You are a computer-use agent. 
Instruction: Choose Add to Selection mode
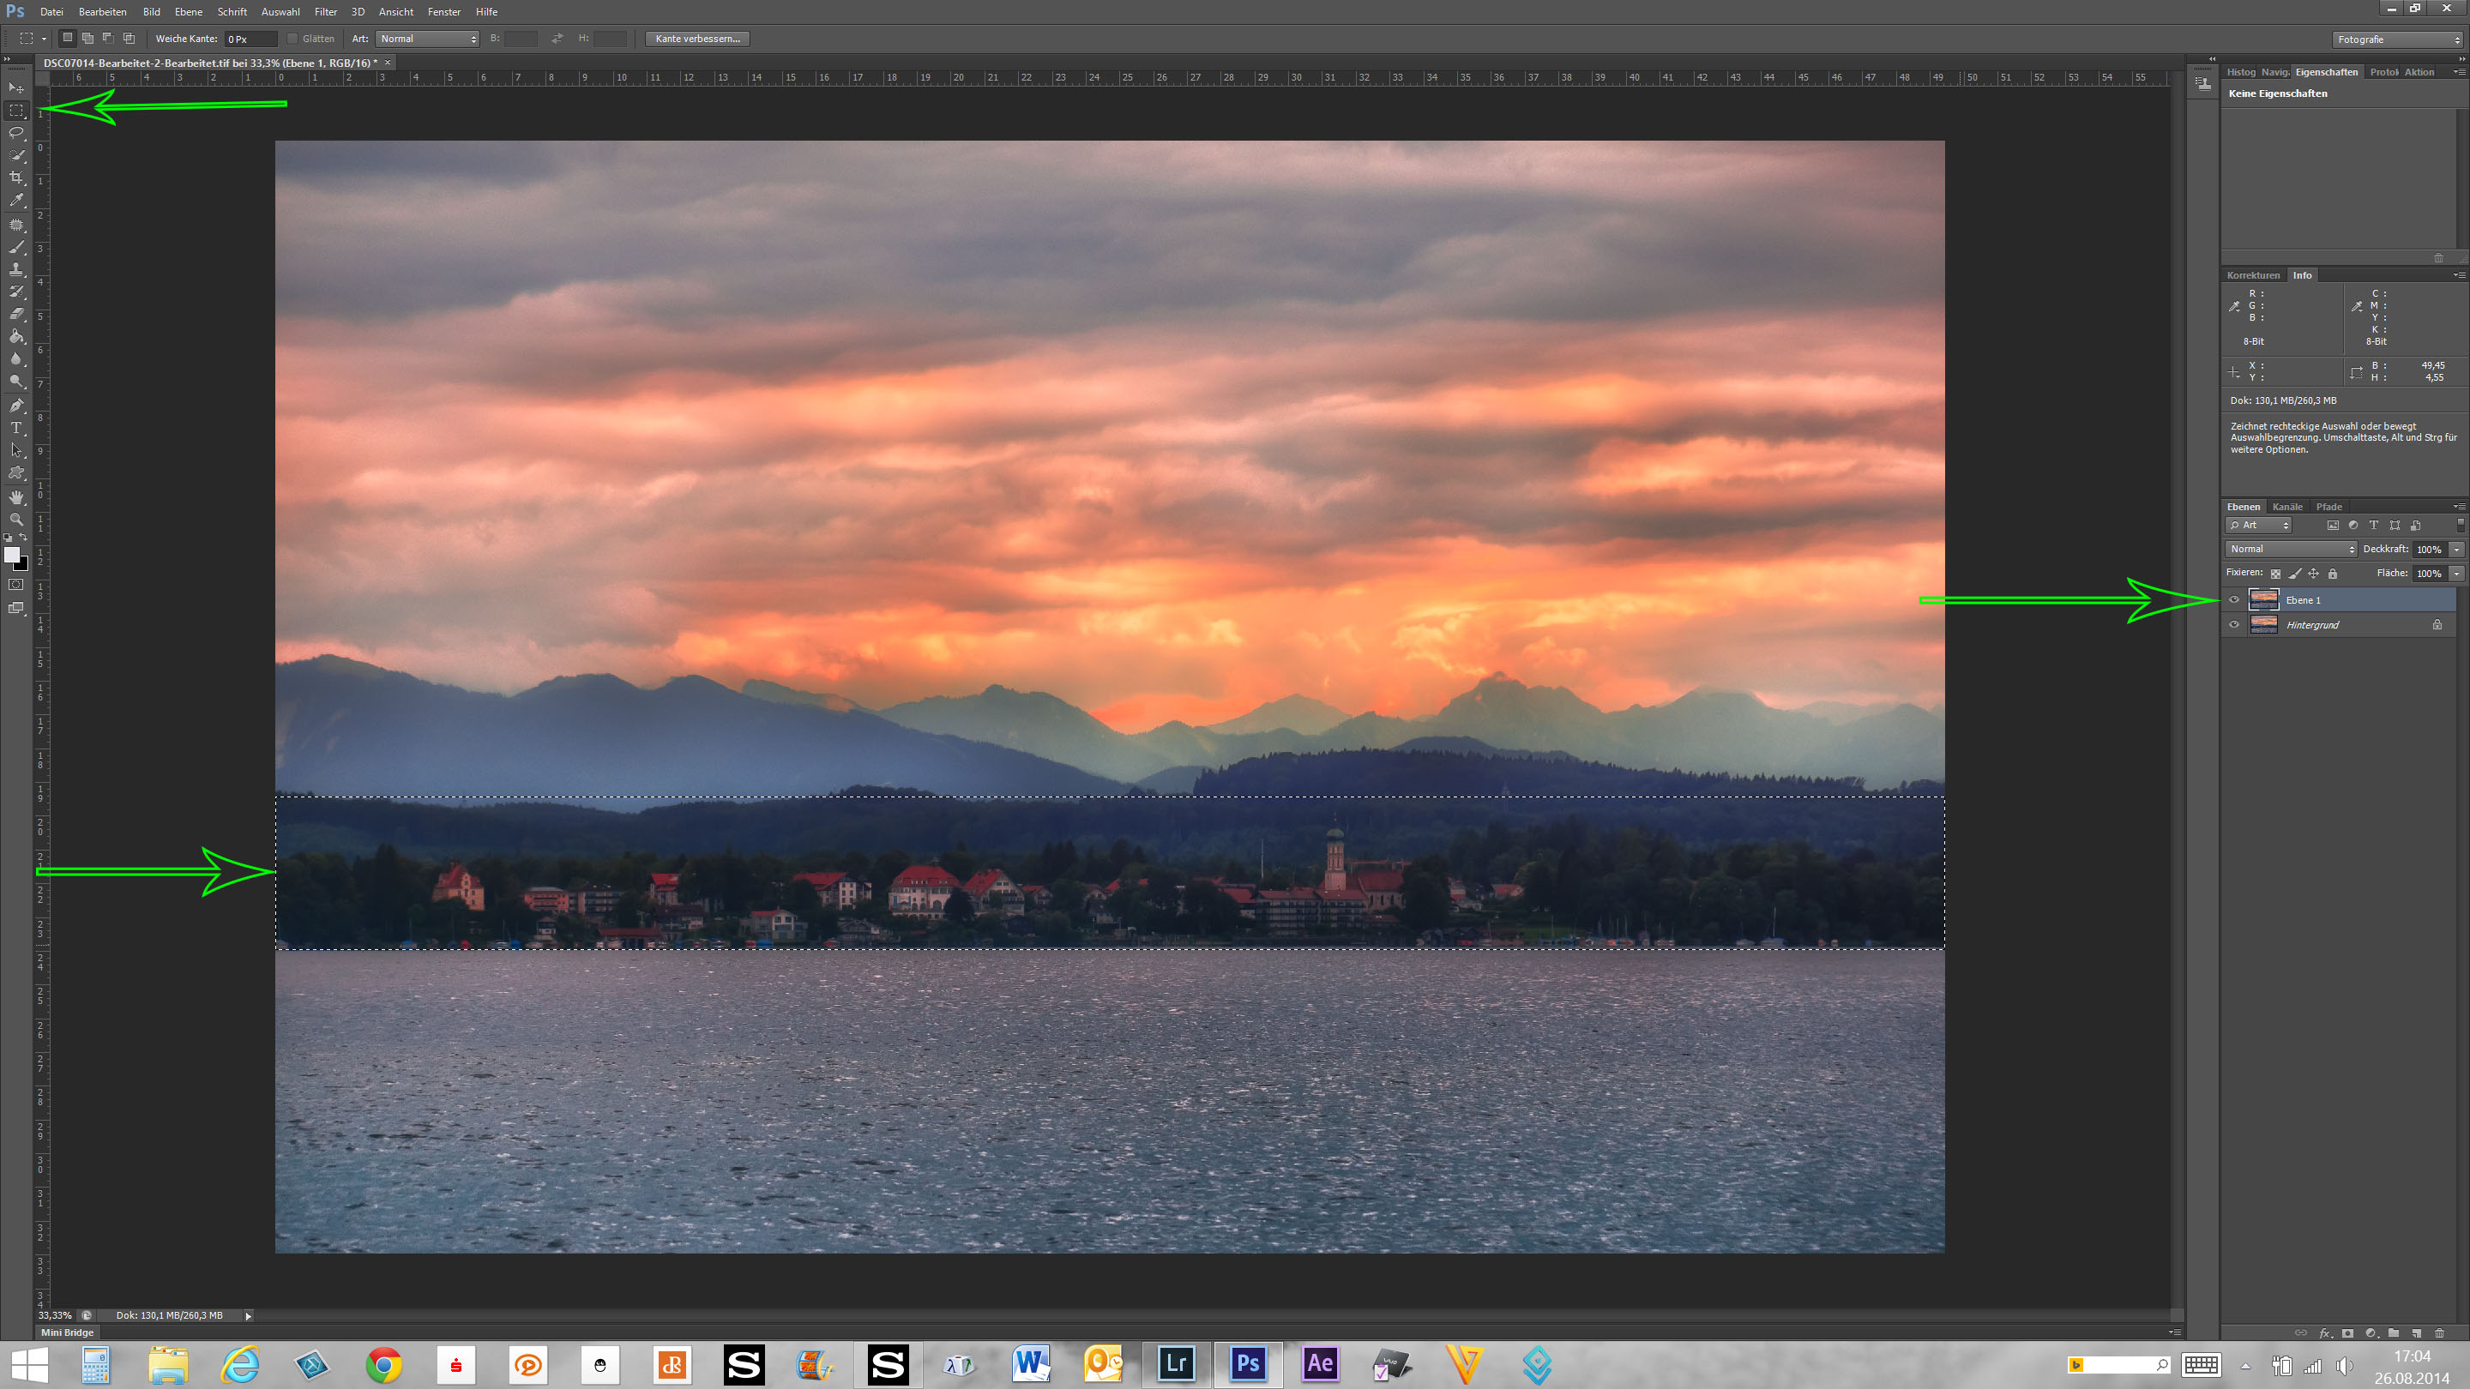(x=87, y=39)
